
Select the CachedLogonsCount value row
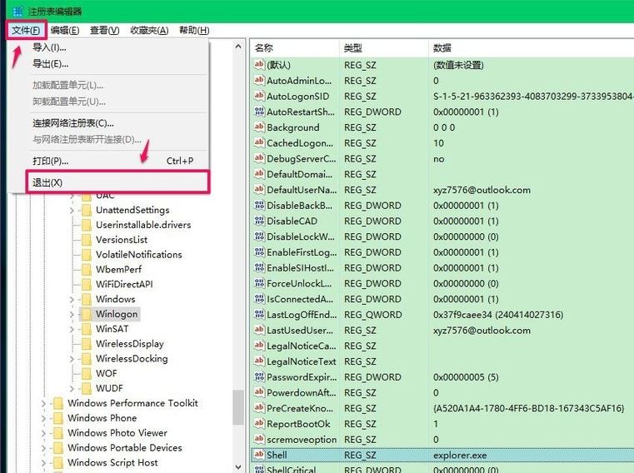(442, 142)
